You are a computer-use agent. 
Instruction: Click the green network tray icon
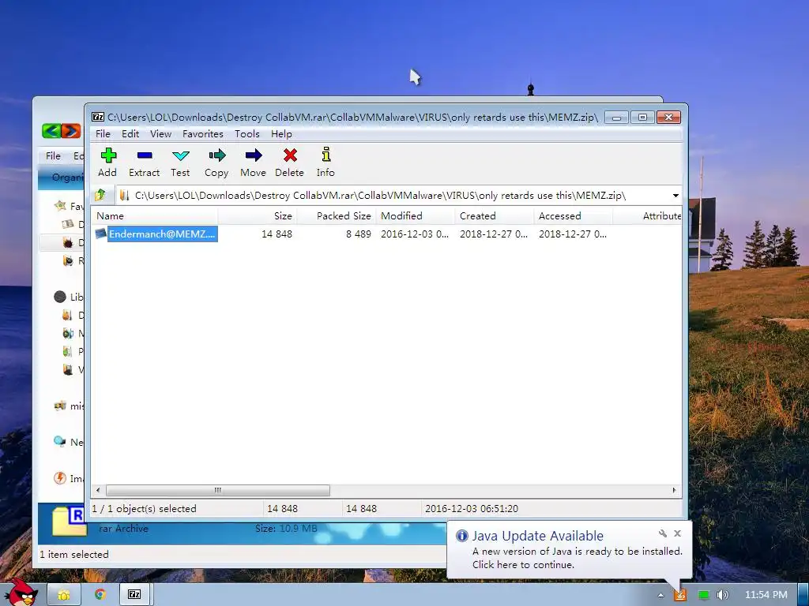[703, 595]
